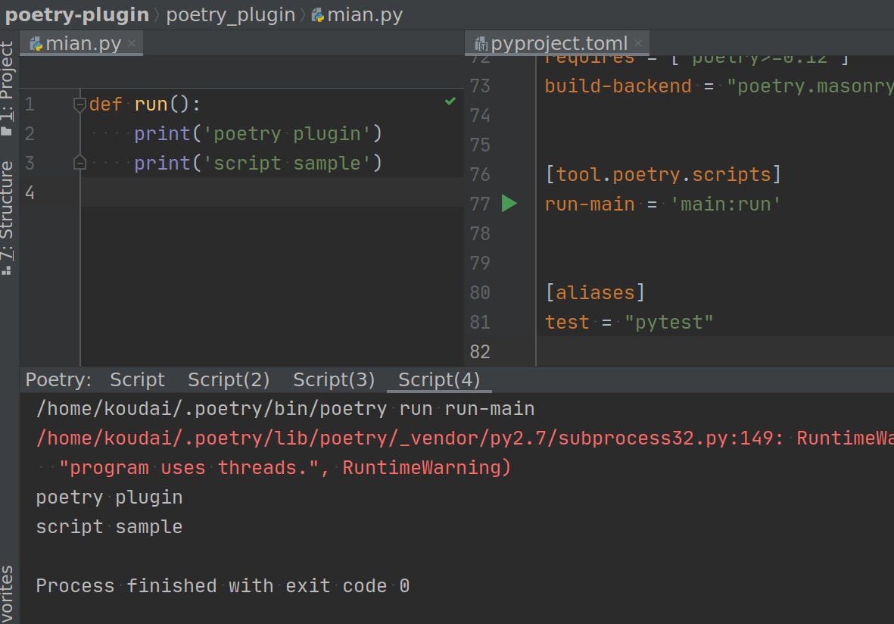Click the Python icon in the breadcrumb bar
This screenshot has width=894, height=624.
[x=318, y=14]
